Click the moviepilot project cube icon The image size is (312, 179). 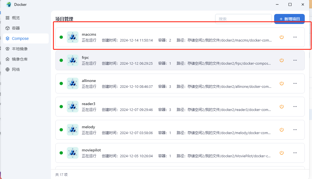tap(73, 153)
